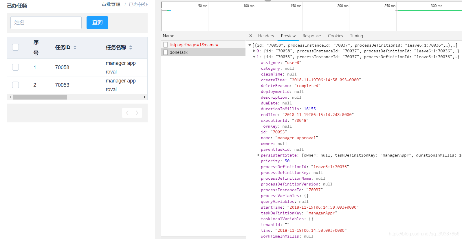The image size is (462, 239).
Task: Toggle the select-all checkbox in table header
Action: (x=16, y=47)
